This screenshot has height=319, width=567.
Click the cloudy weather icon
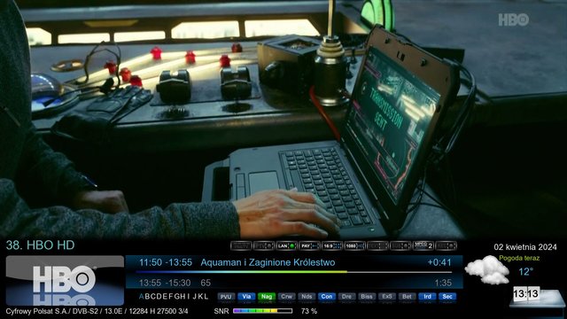[486, 270]
